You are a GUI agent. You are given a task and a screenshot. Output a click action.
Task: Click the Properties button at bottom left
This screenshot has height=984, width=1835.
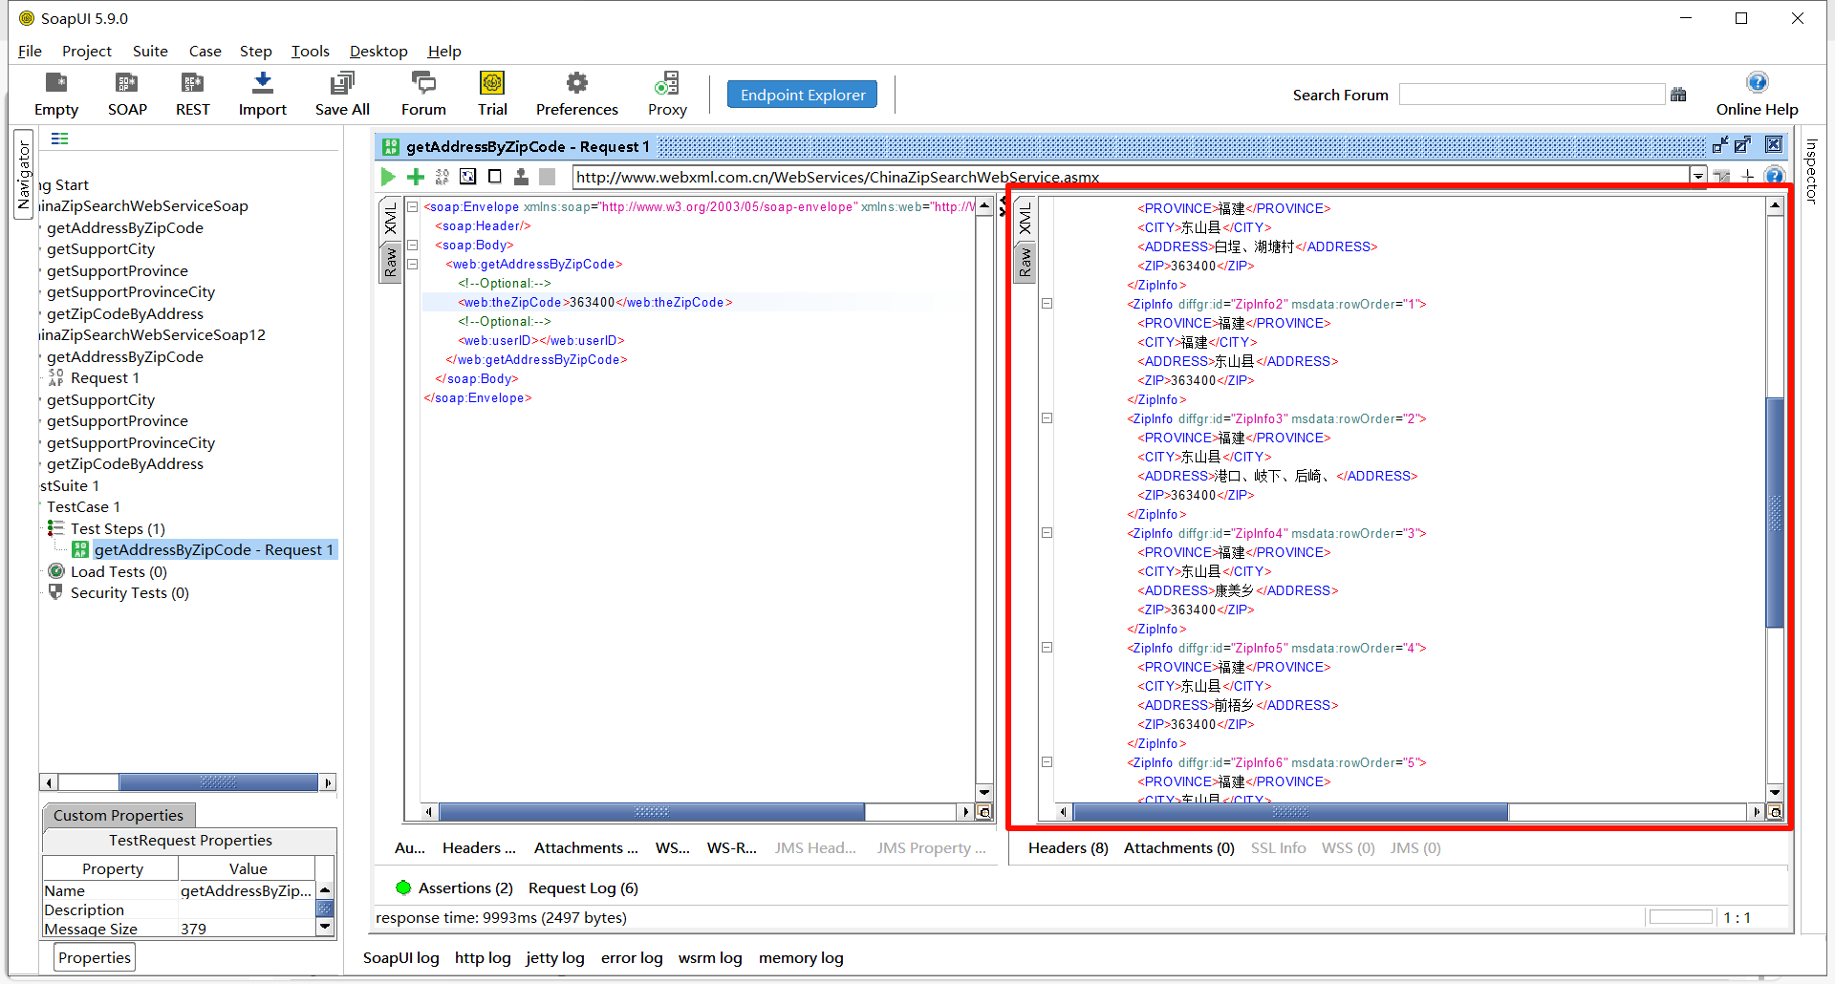click(95, 957)
